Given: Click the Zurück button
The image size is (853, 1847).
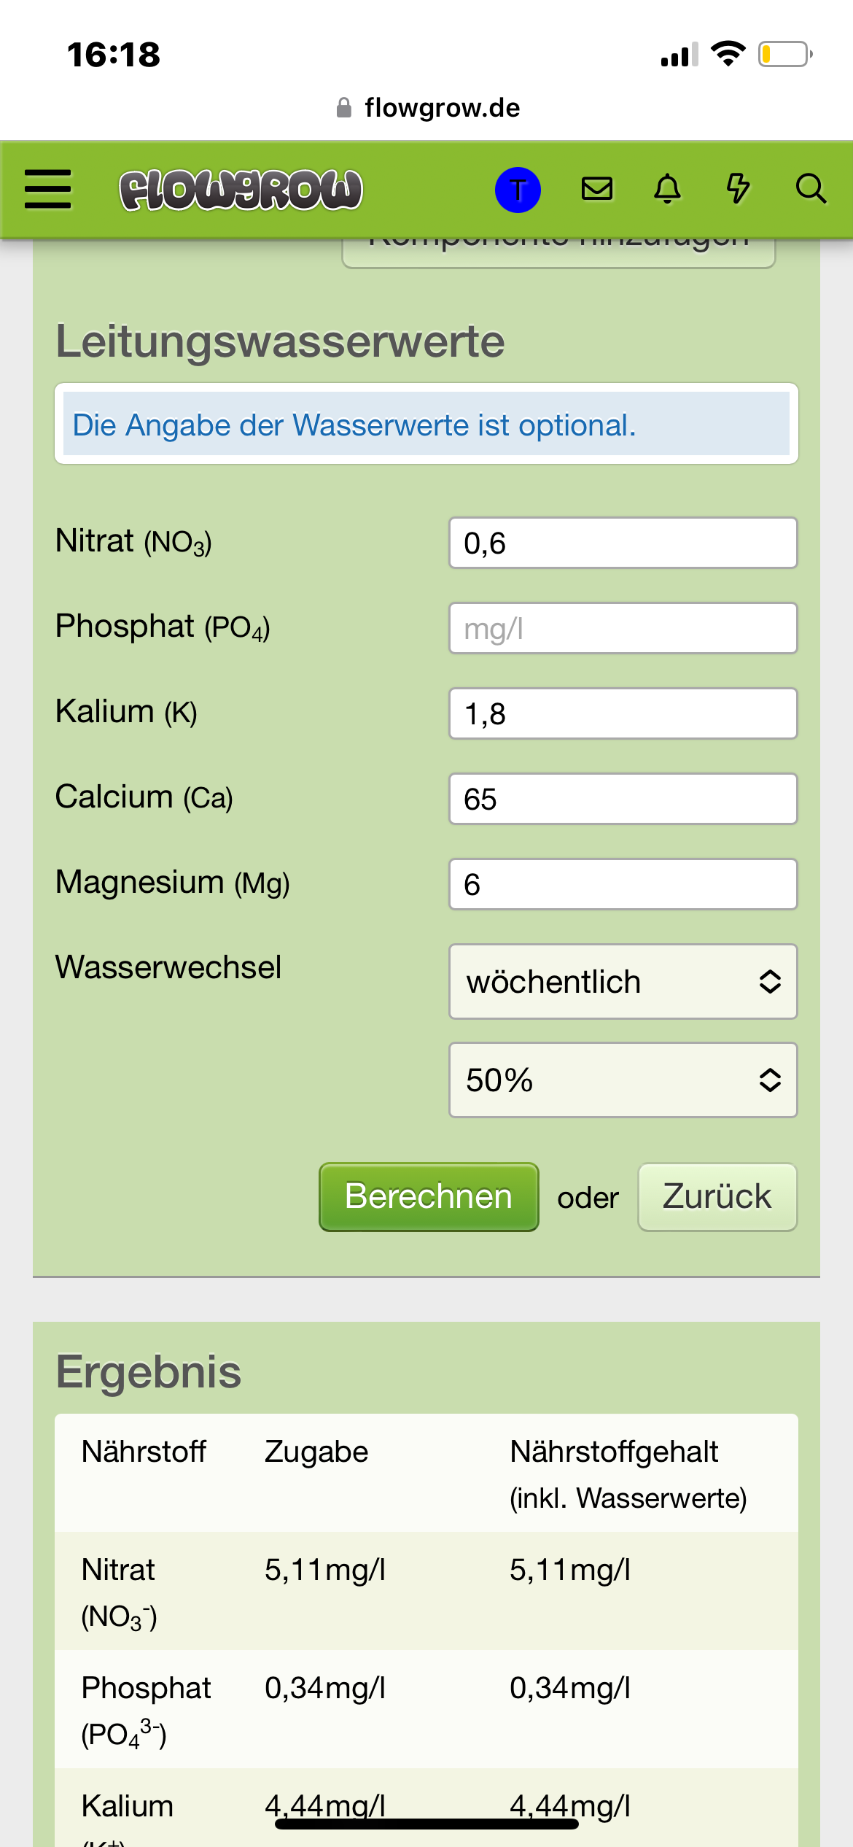Looking at the screenshot, I should pos(717,1196).
